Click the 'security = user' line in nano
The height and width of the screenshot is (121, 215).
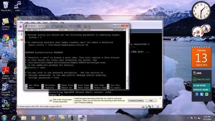(x=36, y=68)
